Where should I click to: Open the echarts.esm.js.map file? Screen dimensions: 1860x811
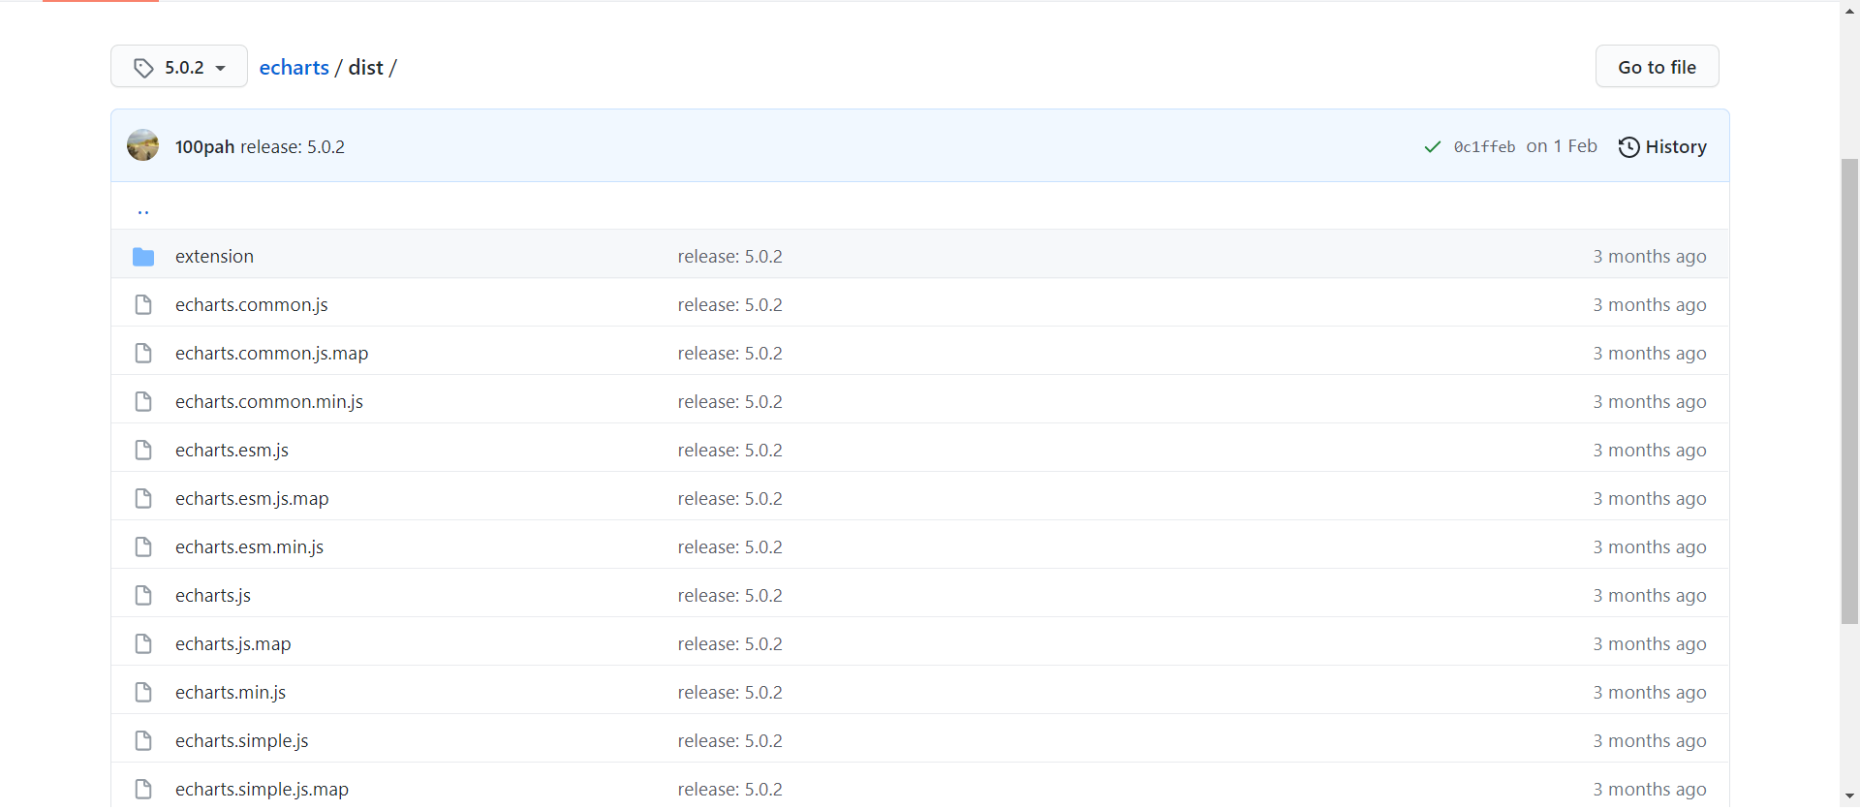[252, 499]
